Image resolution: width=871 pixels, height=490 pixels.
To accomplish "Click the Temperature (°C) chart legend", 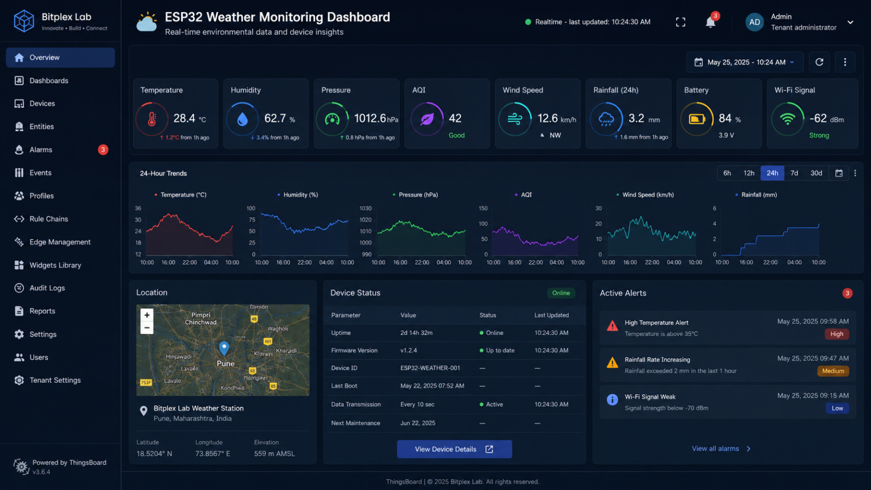I will click(180, 195).
